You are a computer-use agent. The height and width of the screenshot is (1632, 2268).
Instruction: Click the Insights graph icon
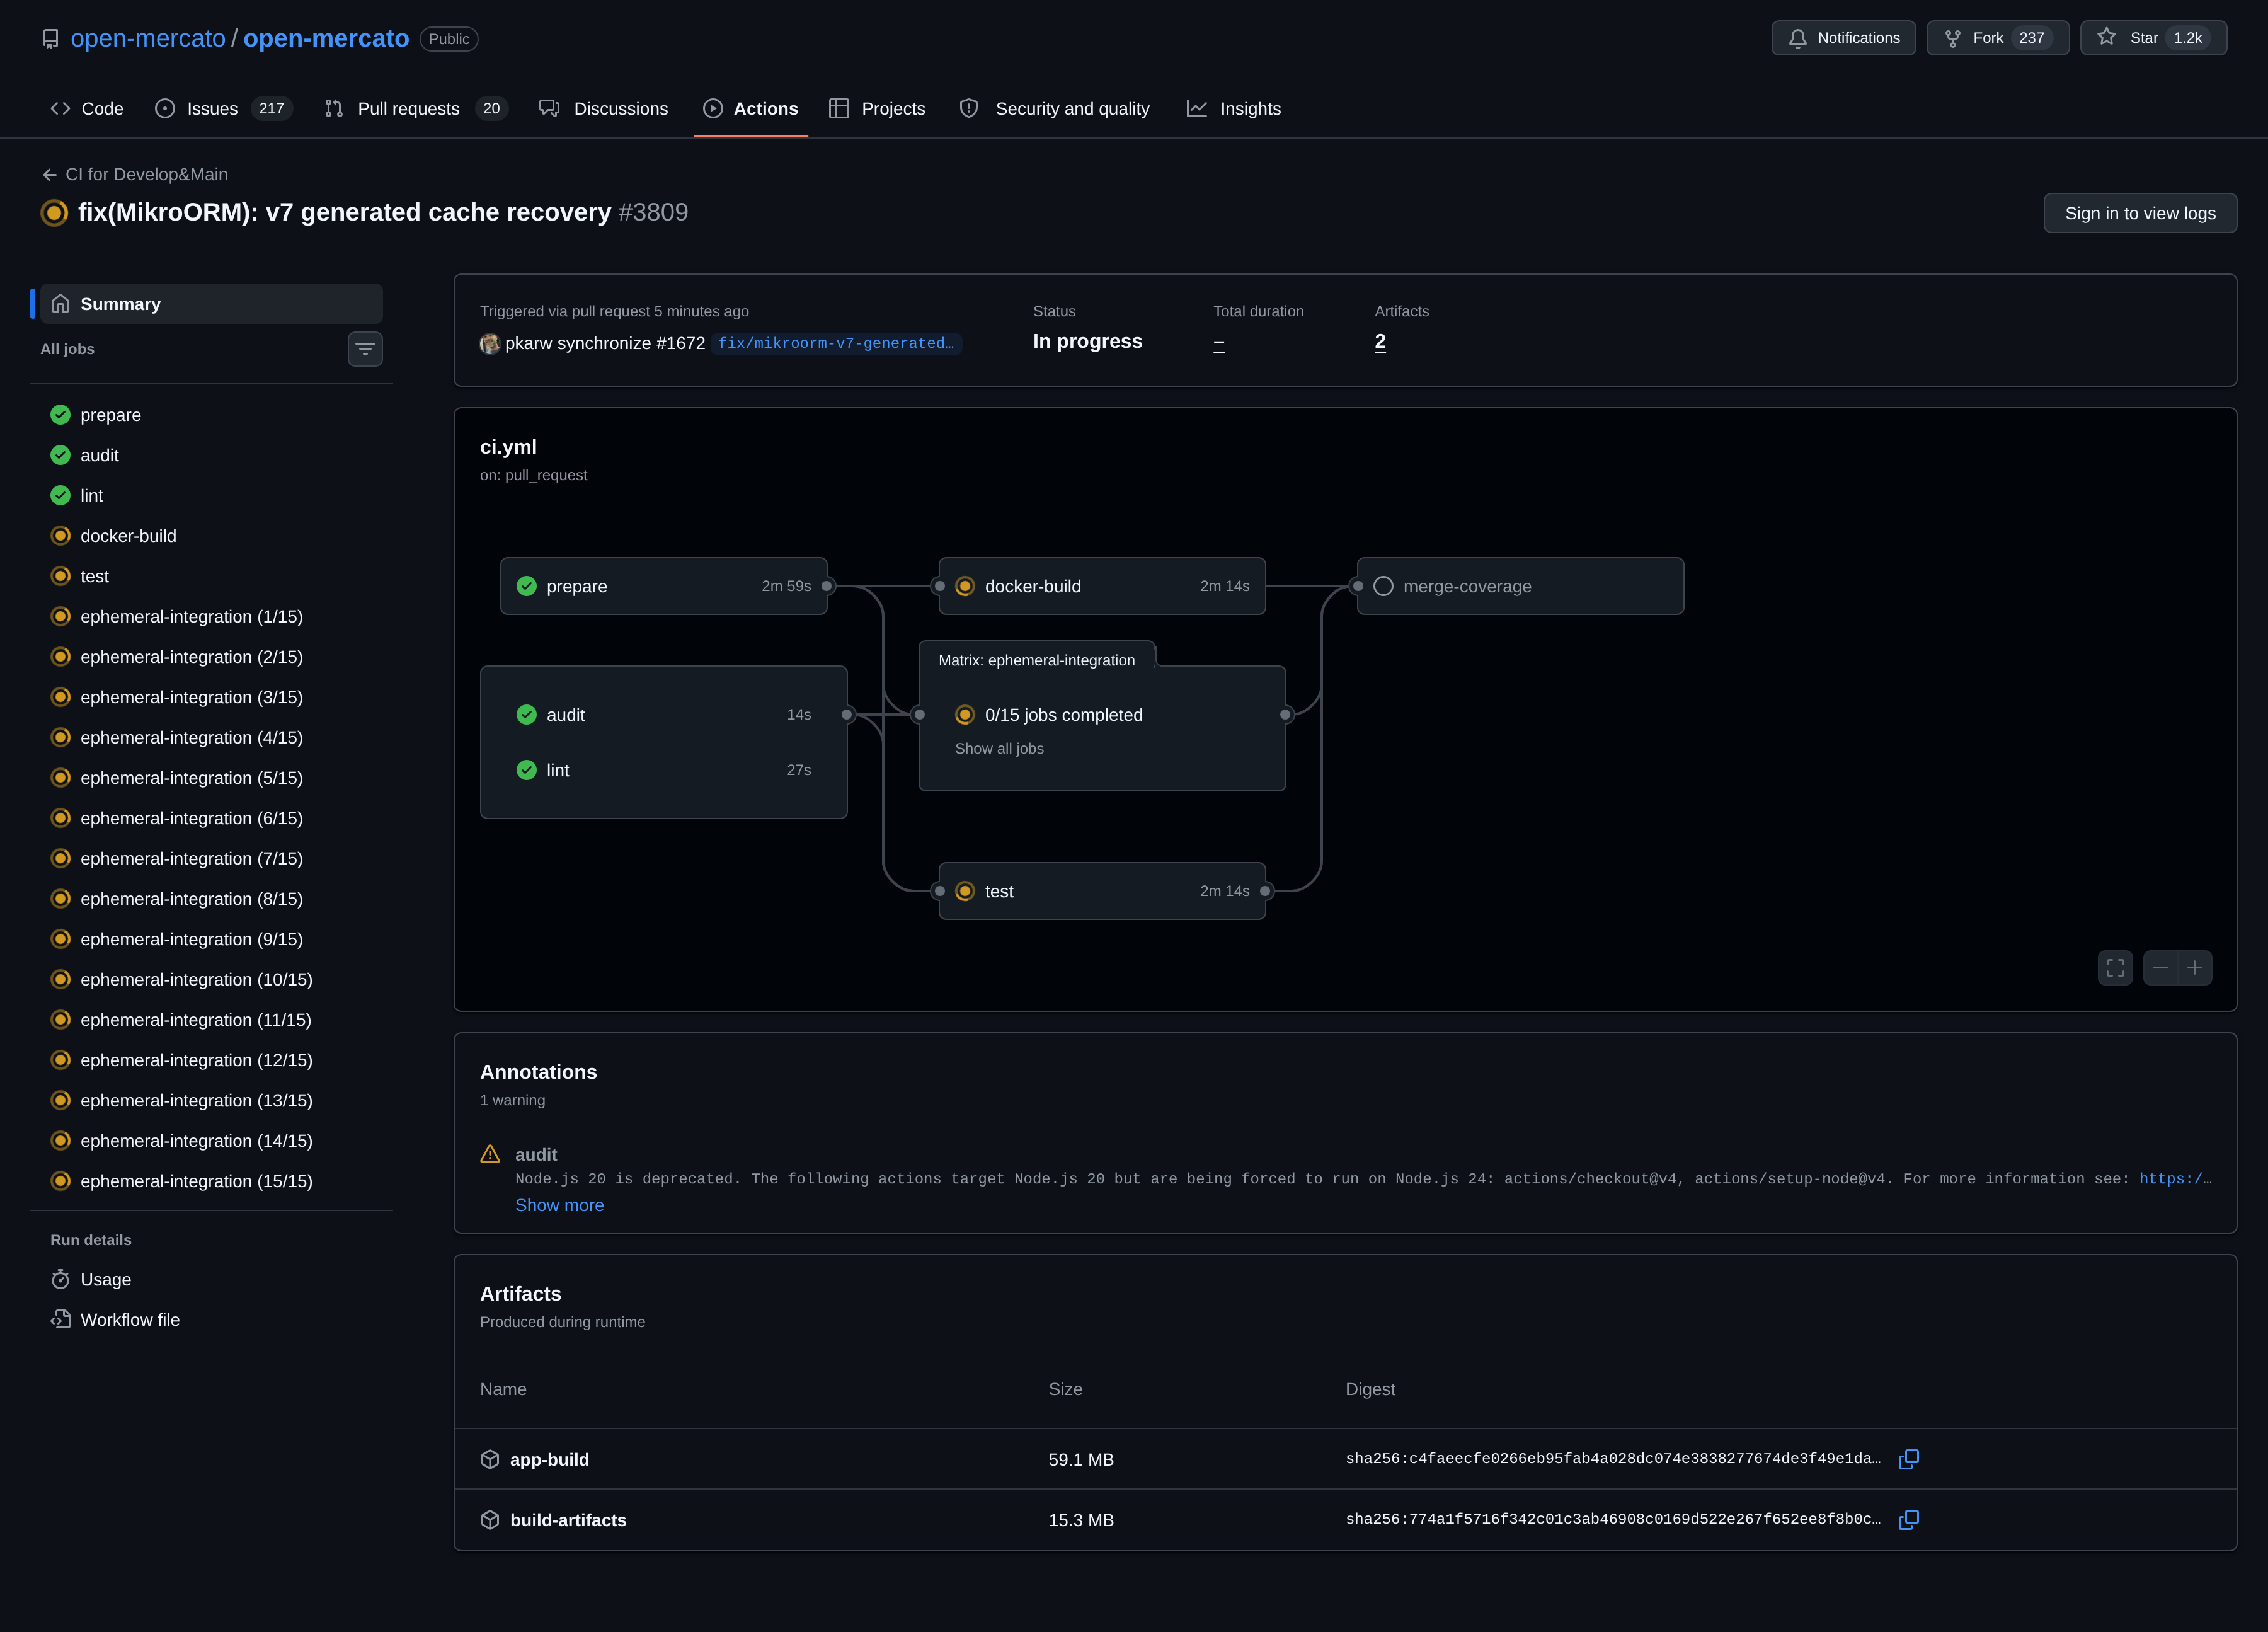click(1197, 108)
